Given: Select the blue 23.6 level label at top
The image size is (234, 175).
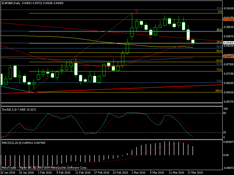Looking at the screenshot, I should tap(219, 8).
